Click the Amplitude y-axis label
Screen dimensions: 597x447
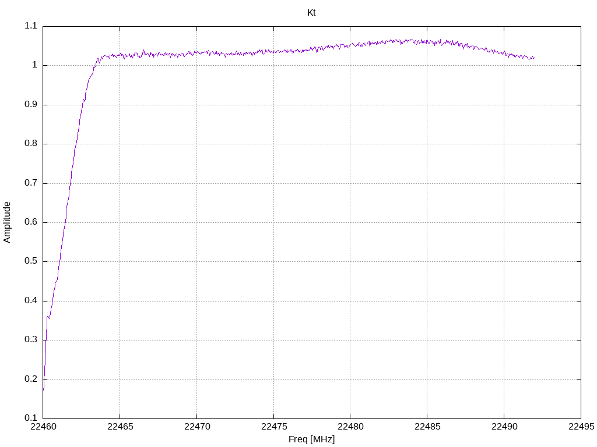point(7,222)
